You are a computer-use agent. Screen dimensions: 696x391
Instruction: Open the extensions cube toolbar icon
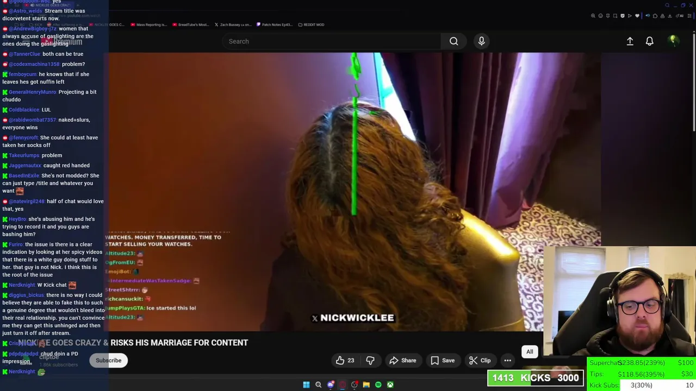[x=655, y=16]
